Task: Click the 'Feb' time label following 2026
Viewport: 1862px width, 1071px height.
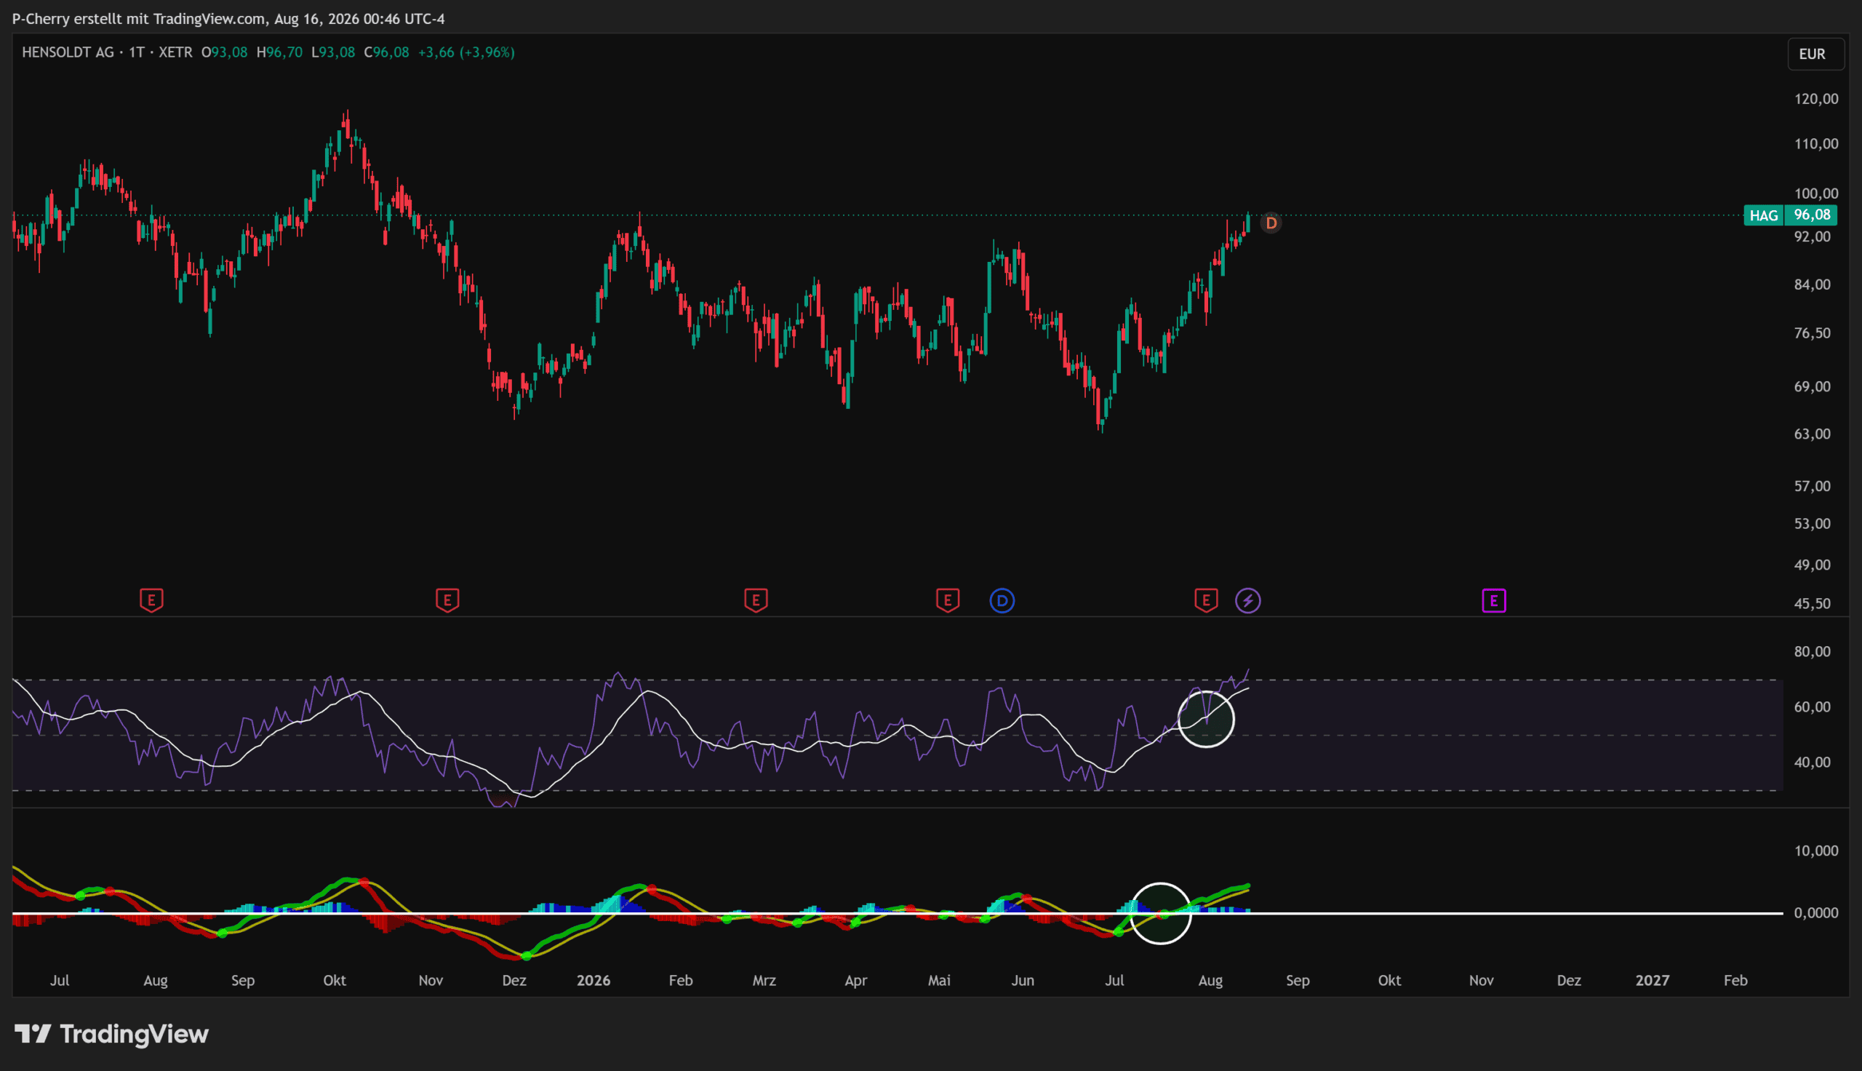Action: pyautogui.click(x=681, y=981)
